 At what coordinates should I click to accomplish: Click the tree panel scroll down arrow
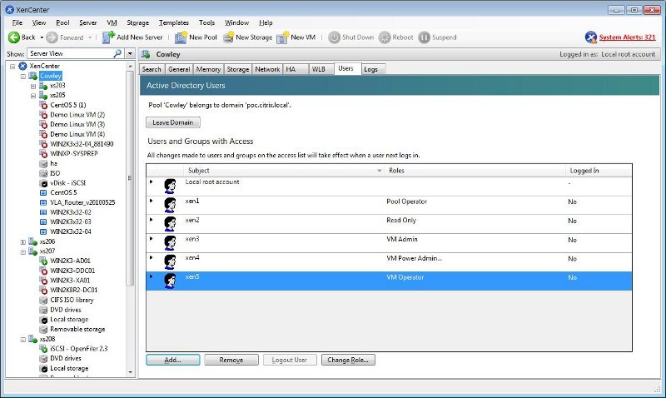click(x=131, y=372)
